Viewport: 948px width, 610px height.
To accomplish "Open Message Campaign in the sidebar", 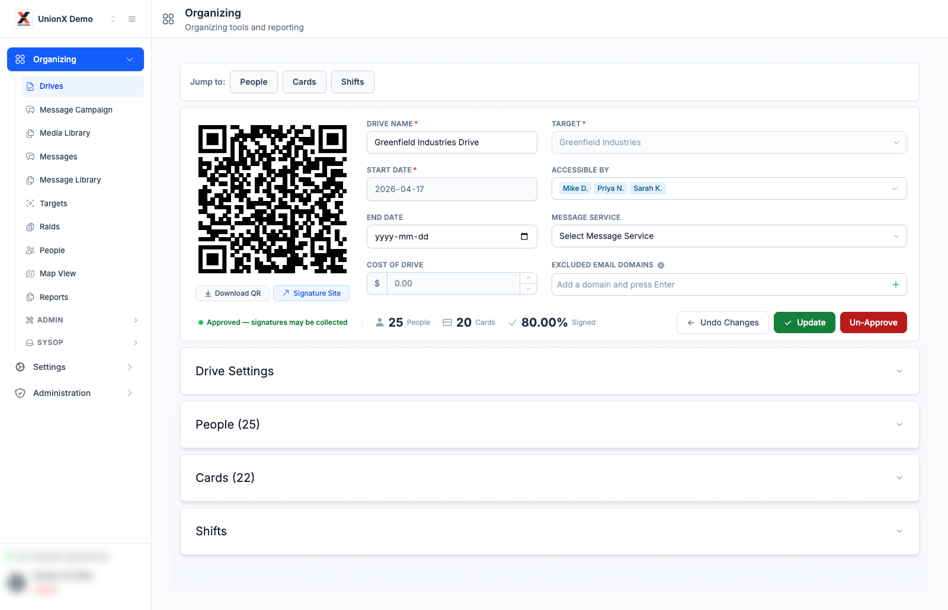I will click(x=83, y=110).
